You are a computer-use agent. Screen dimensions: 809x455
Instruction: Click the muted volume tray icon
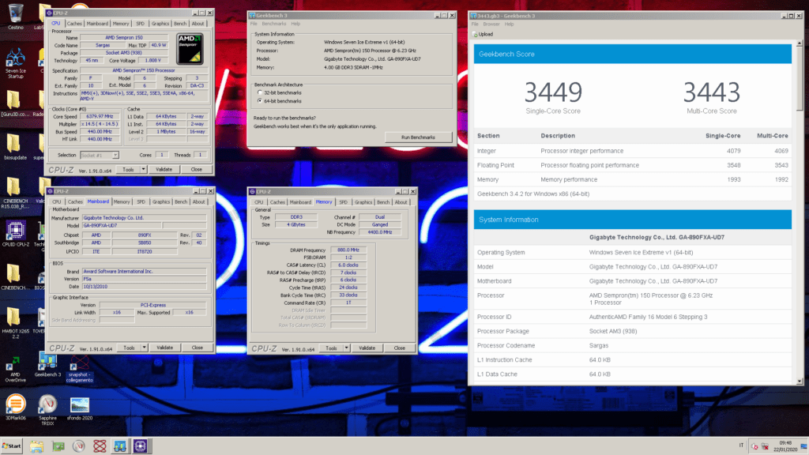754,446
